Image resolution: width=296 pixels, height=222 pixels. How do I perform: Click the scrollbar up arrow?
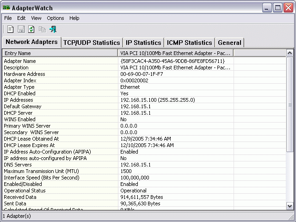pos(290,53)
